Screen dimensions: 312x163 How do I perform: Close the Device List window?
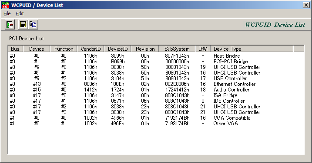click(x=306, y=5)
